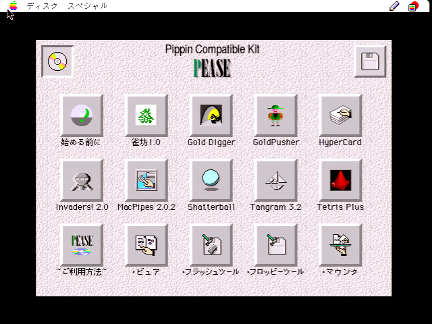This screenshot has width=432, height=324.
Task: Click the Shatterball label text
Action: [x=211, y=207]
